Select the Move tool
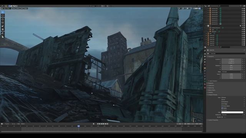Viewport: 246px width, 138px height. (3, 19)
